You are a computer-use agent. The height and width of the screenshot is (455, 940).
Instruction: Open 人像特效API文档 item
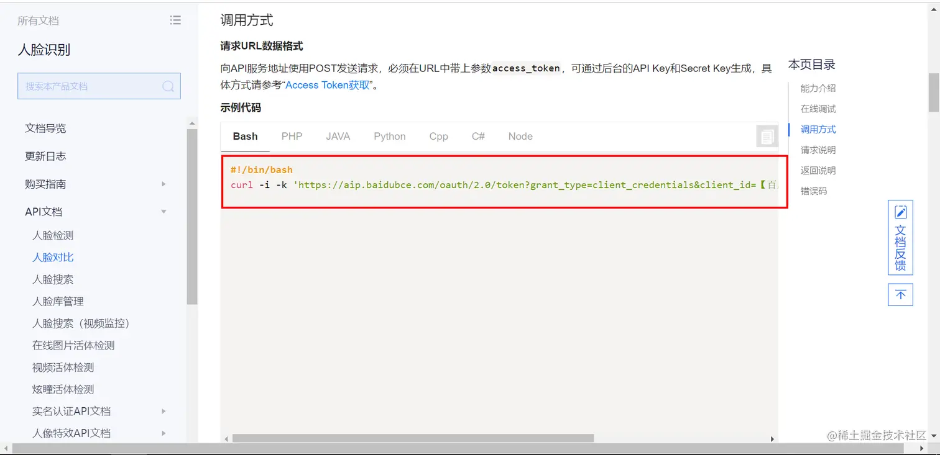71,433
